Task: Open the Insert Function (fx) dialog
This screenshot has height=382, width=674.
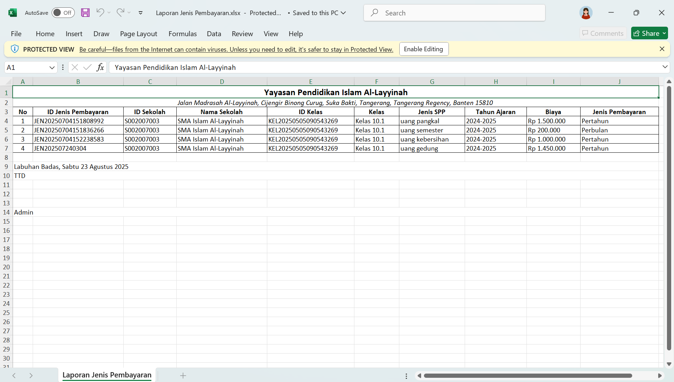Action: [x=100, y=67]
